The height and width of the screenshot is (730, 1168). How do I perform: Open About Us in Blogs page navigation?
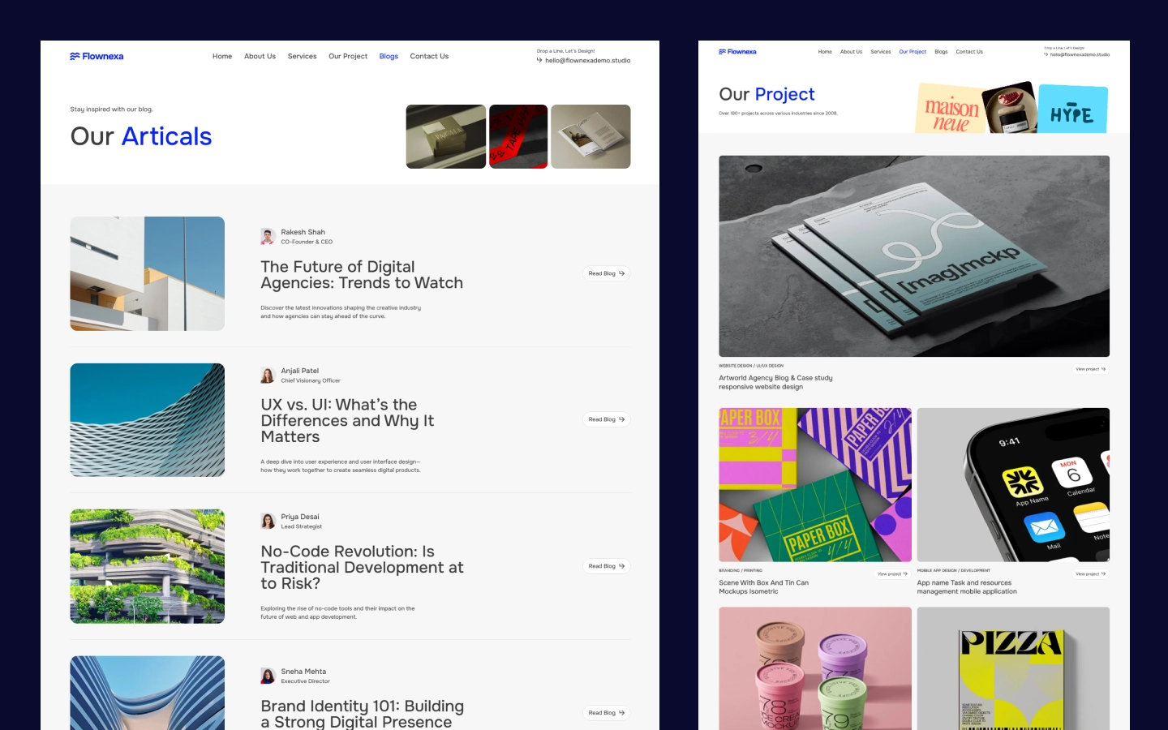pos(260,57)
